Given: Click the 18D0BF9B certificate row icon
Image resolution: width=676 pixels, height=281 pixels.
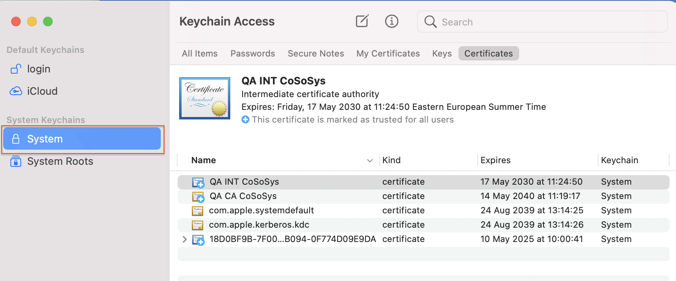Looking at the screenshot, I should [x=198, y=240].
